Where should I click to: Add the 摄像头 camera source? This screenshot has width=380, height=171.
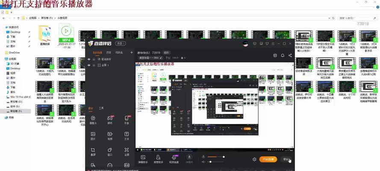coord(93,120)
